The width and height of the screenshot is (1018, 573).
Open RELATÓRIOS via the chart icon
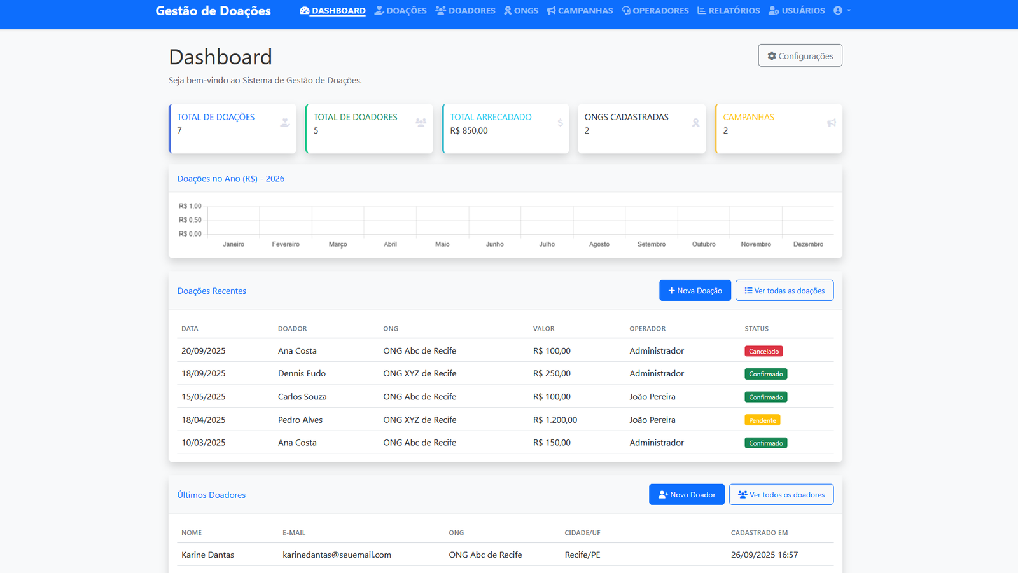coord(701,10)
